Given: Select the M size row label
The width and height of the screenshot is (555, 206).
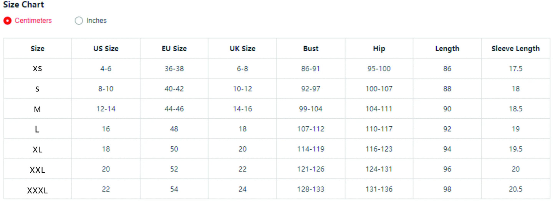Looking at the screenshot, I should click(x=37, y=109).
